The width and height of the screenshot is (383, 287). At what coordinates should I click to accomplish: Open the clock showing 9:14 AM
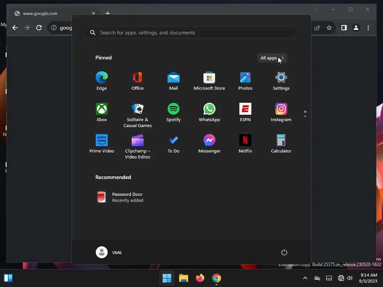368,278
